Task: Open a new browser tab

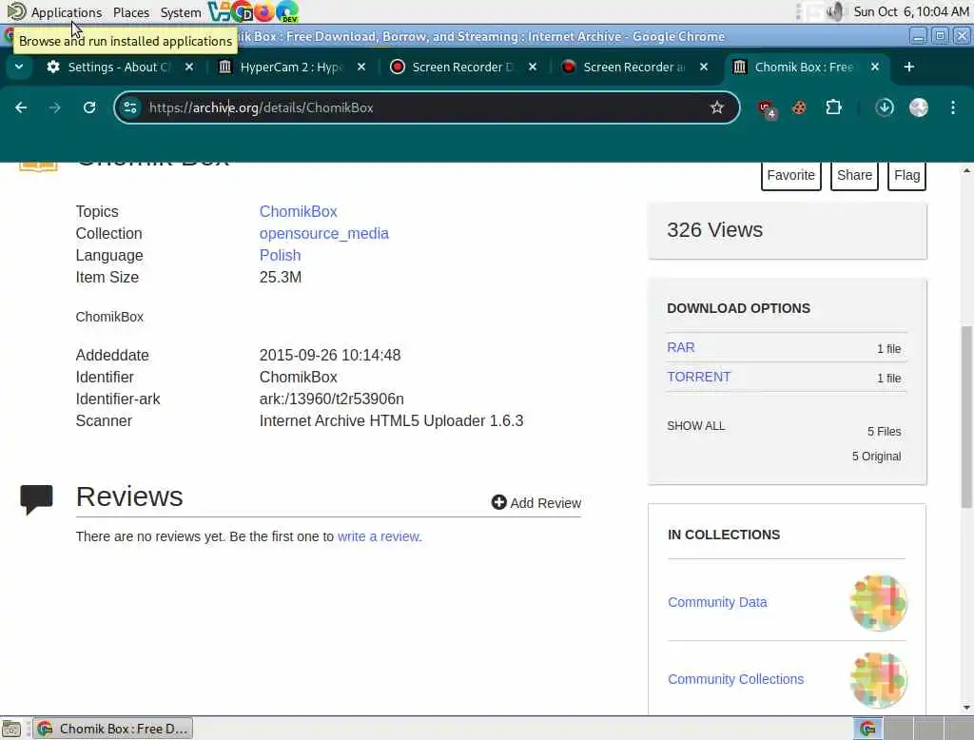Action: pyautogui.click(x=908, y=67)
